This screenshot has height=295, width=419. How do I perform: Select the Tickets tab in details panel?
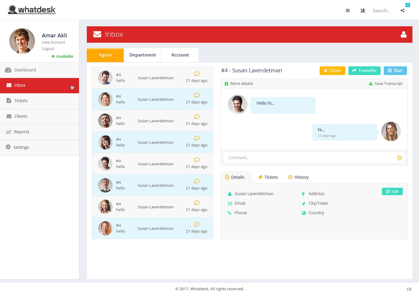[x=268, y=177]
